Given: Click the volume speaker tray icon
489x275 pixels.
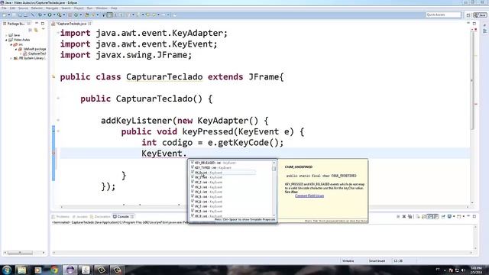Looking at the screenshot, I should click(x=463, y=270).
